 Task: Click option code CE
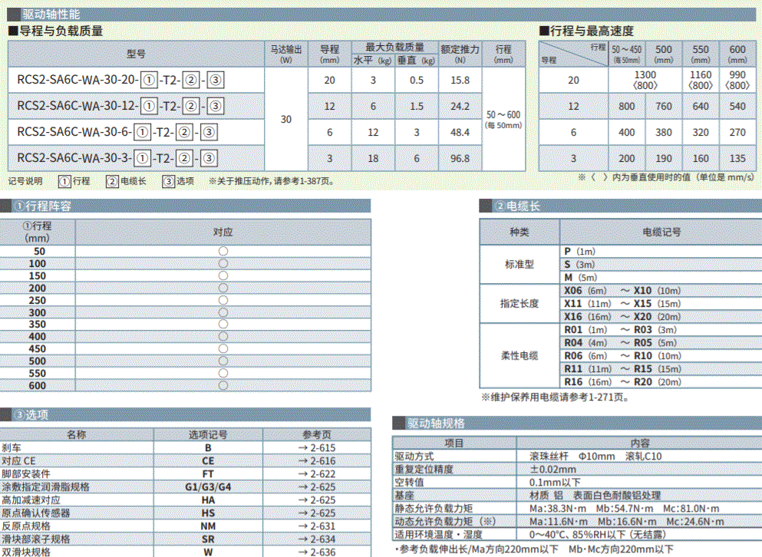pyautogui.click(x=208, y=461)
